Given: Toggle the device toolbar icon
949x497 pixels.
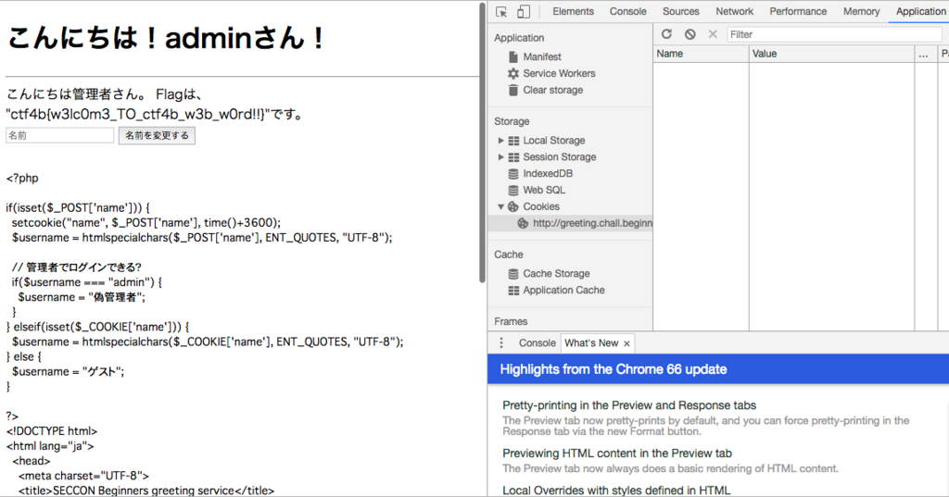Looking at the screenshot, I should tap(524, 11).
